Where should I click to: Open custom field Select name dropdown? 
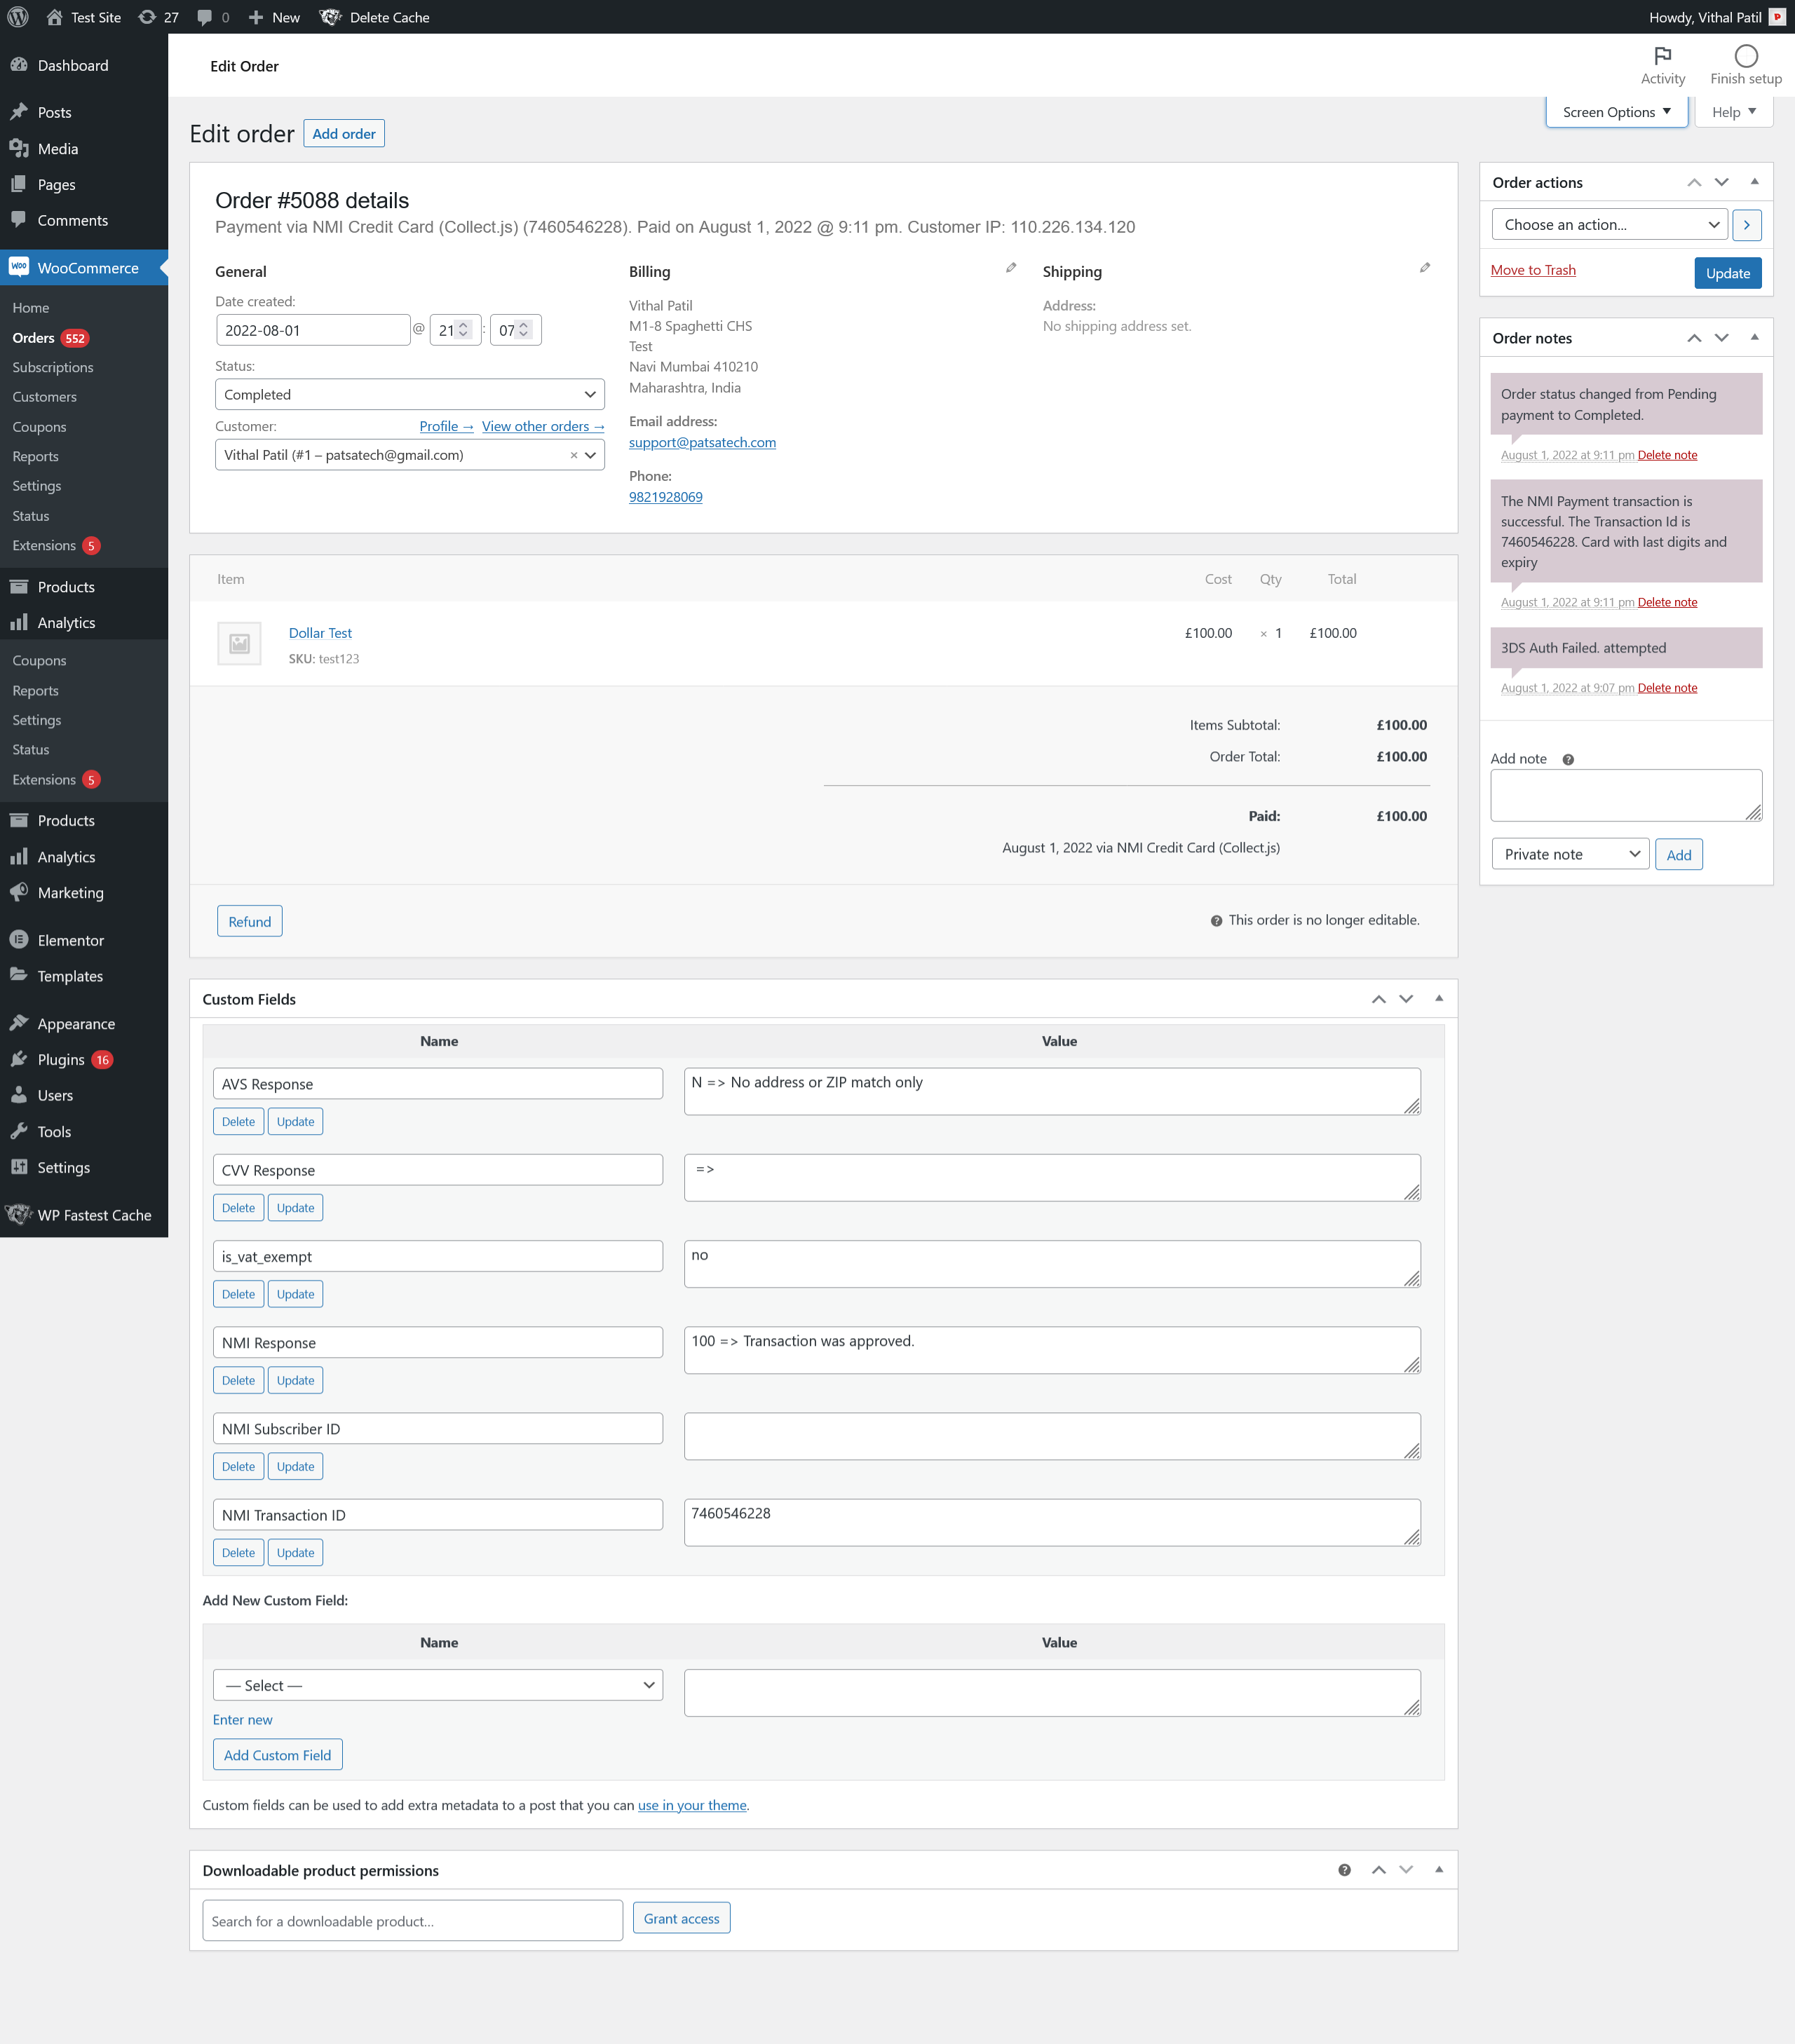pyautogui.click(x=438, y=1685)
